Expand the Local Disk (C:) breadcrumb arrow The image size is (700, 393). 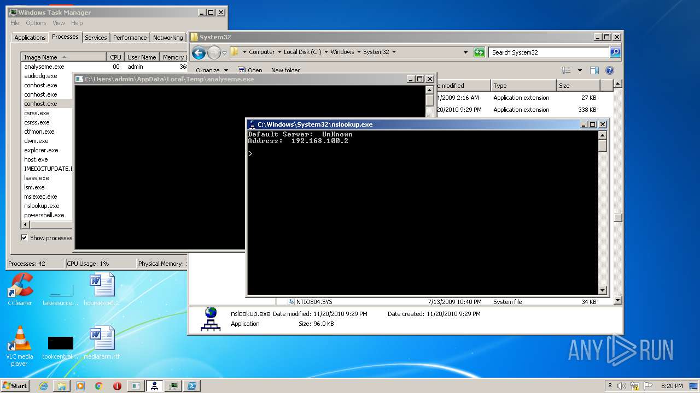tap(326, 52)
